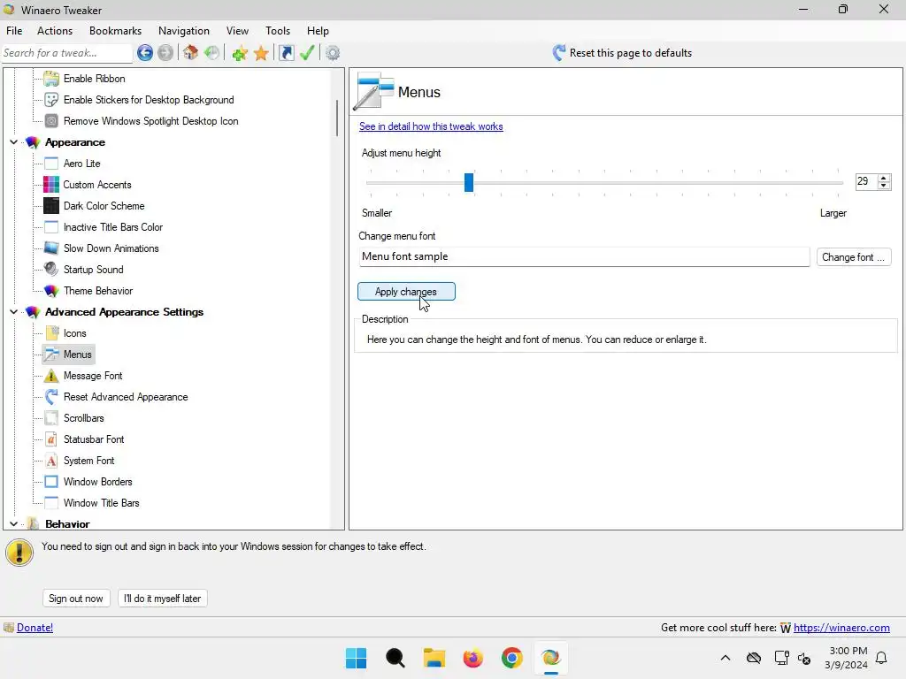
Task: Click the green checkmark toolbar icon
Action: click(307, 53)
